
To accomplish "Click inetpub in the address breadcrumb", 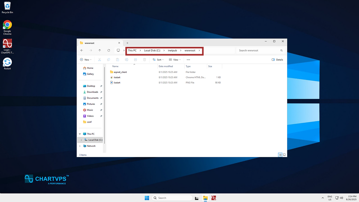I will pyautogui.click(x=172, y=50).
